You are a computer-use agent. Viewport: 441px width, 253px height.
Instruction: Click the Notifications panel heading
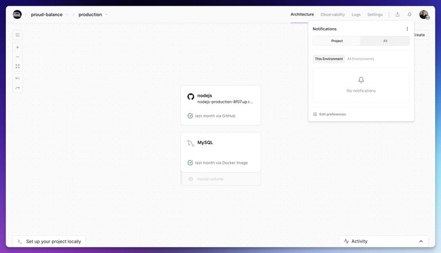point(324,29)
